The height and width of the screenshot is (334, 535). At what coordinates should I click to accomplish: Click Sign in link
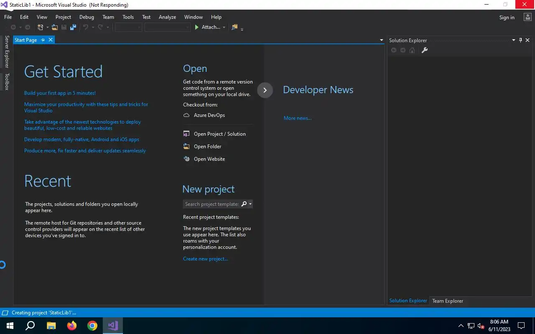[x=507, y=18]
